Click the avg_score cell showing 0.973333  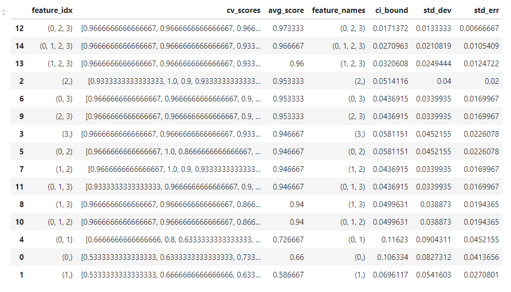[x=288, y=28]
